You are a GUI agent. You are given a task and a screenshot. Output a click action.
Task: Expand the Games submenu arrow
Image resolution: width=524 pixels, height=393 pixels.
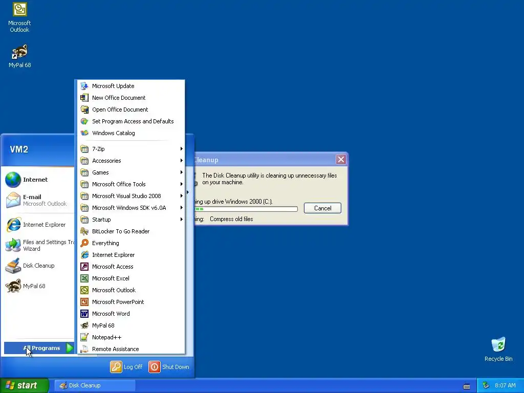click(182, 172)
